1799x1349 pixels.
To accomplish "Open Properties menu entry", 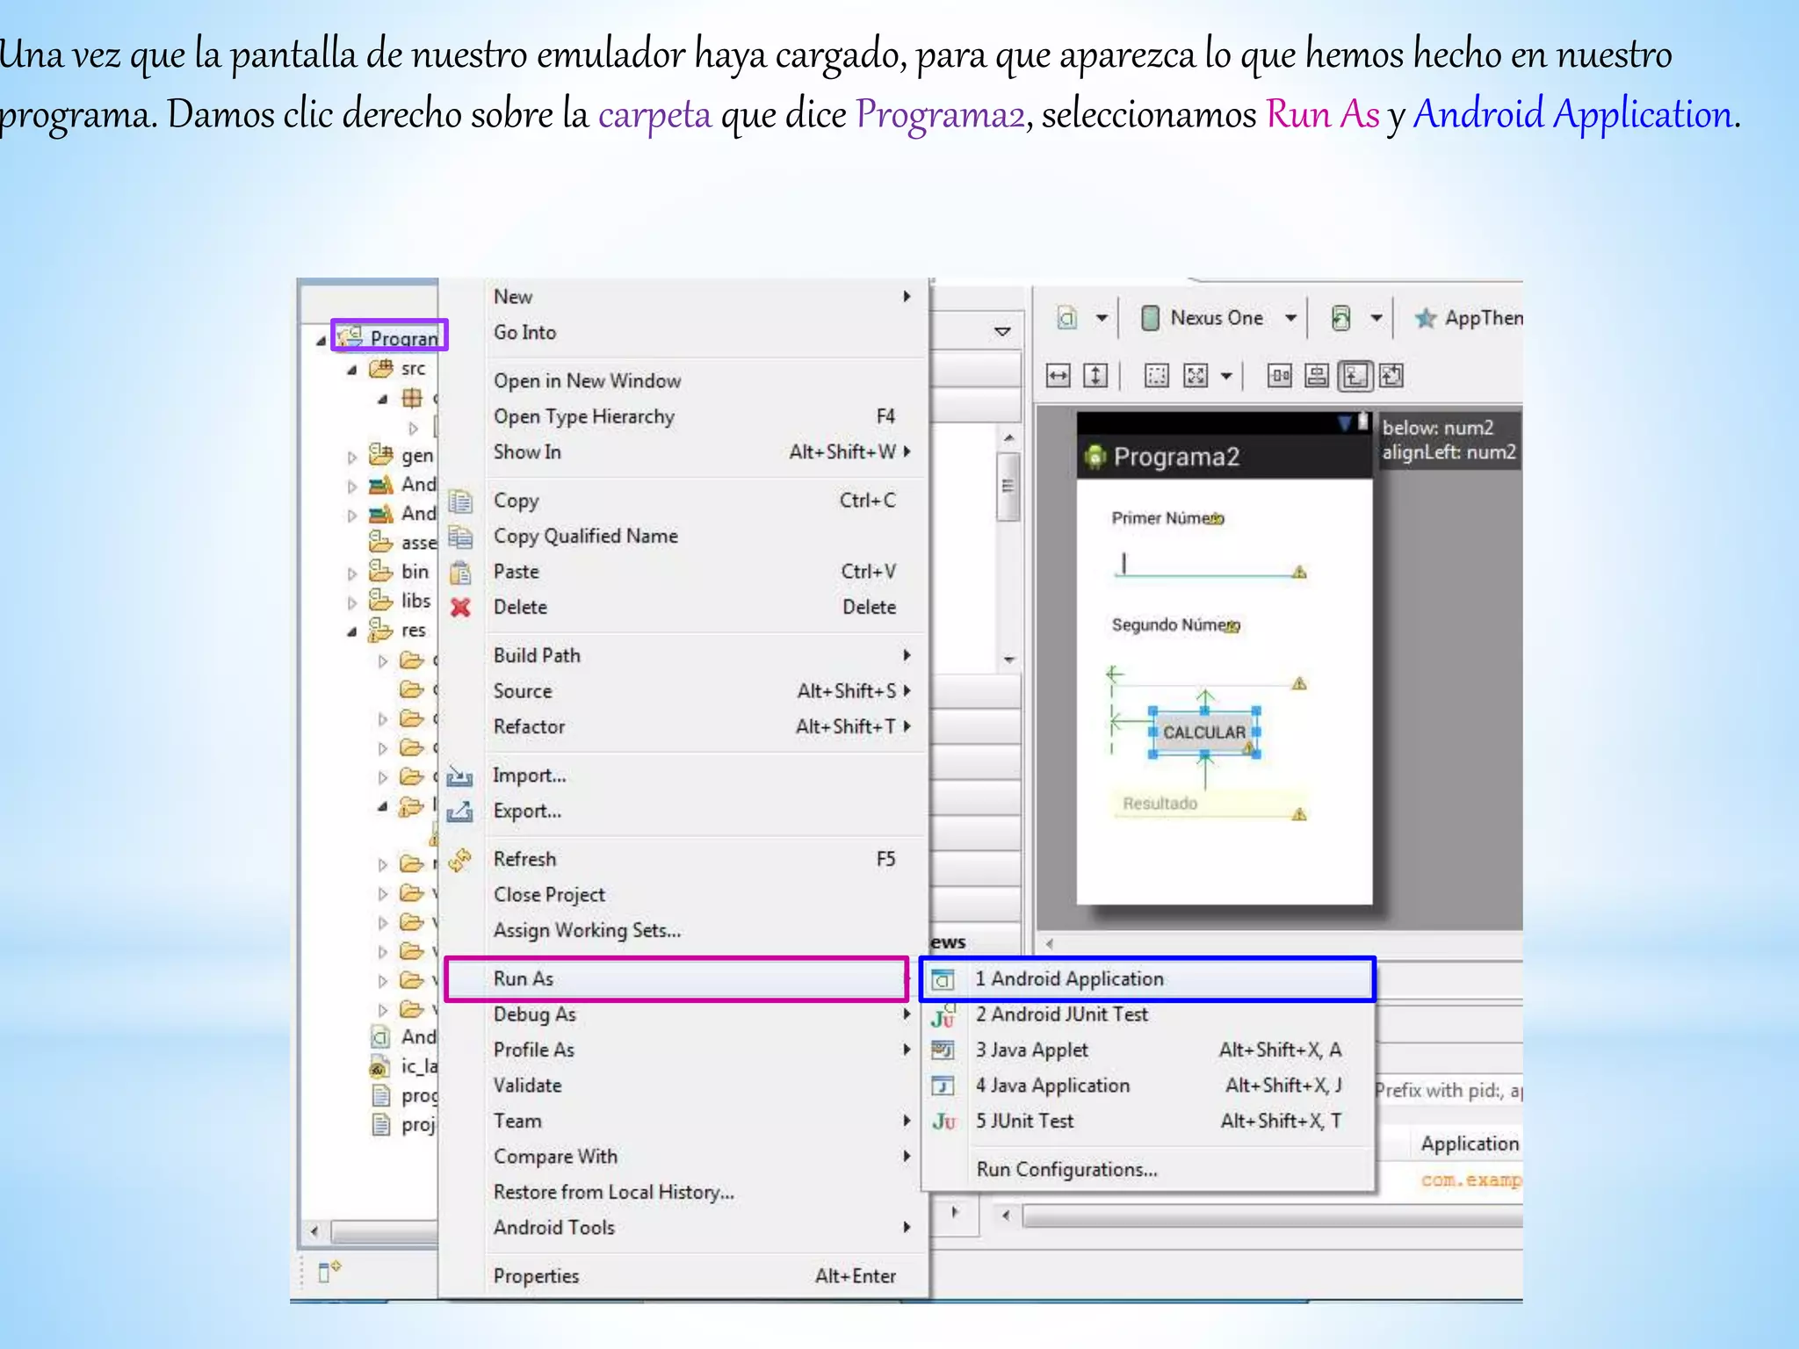I will [683, 1276].
